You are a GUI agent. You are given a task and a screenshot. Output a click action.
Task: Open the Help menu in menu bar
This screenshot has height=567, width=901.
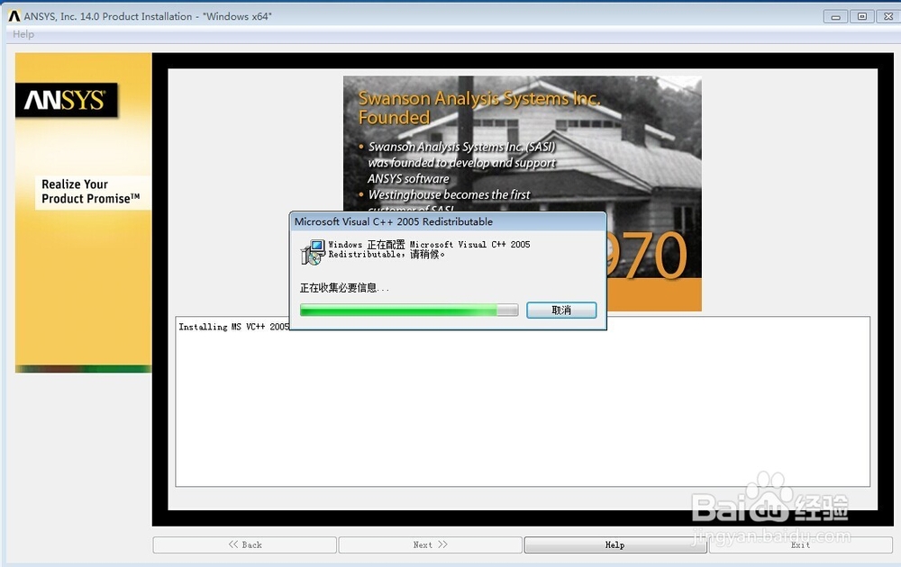23,34
